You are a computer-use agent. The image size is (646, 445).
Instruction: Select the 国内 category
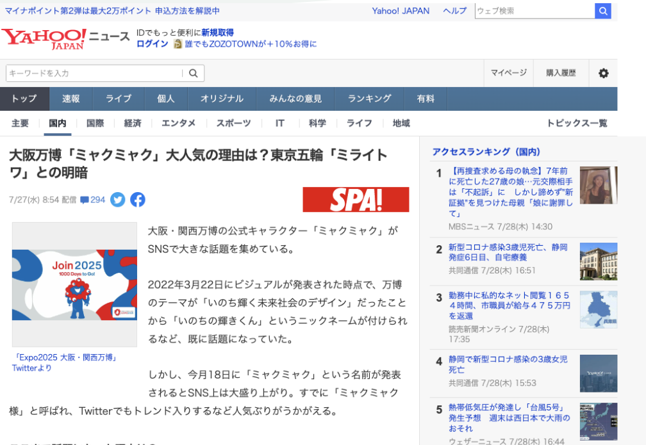click(57, 123)
